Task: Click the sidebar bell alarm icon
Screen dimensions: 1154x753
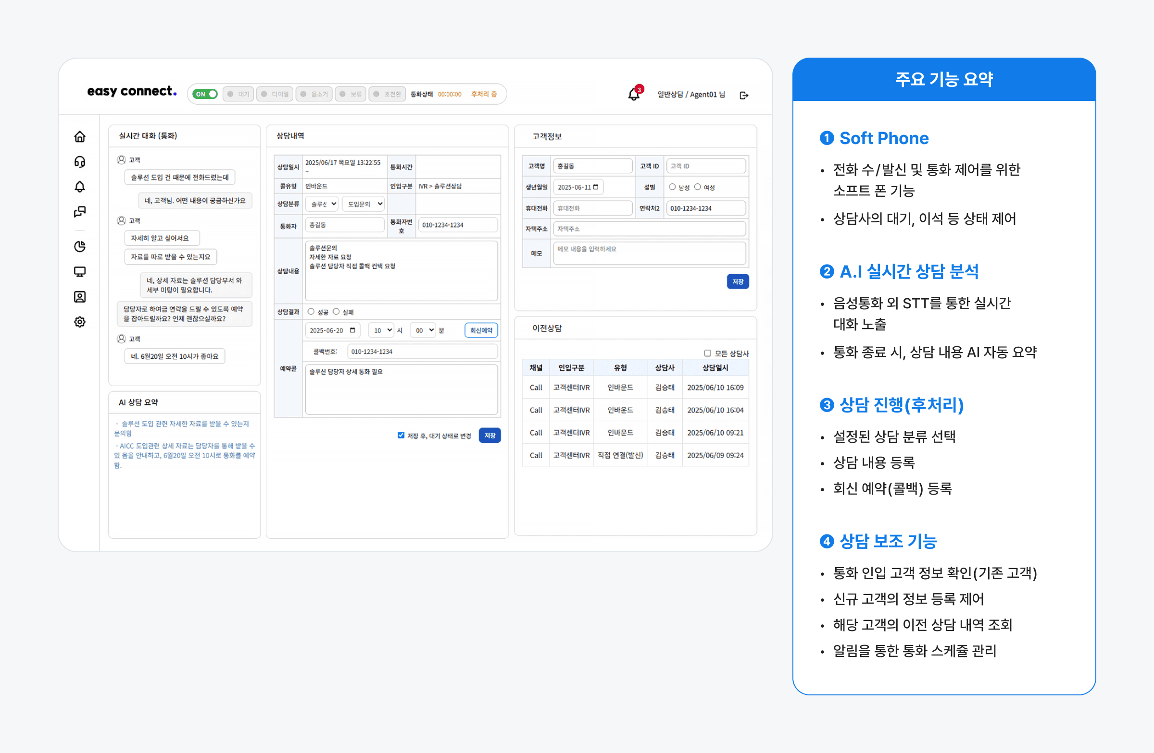Action: tap(80, 187)
